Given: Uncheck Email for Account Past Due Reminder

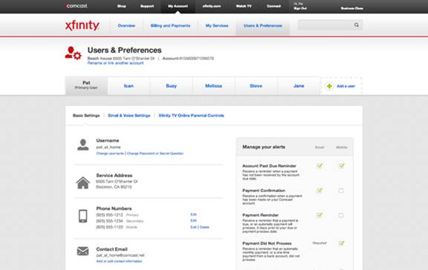Looking at the screenshot, I should (x=320, y=166).
